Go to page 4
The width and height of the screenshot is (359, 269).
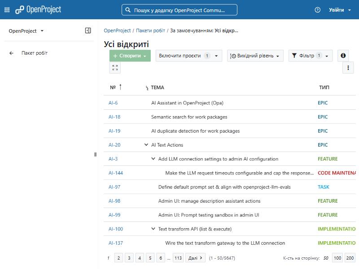(x=140, y=258)
